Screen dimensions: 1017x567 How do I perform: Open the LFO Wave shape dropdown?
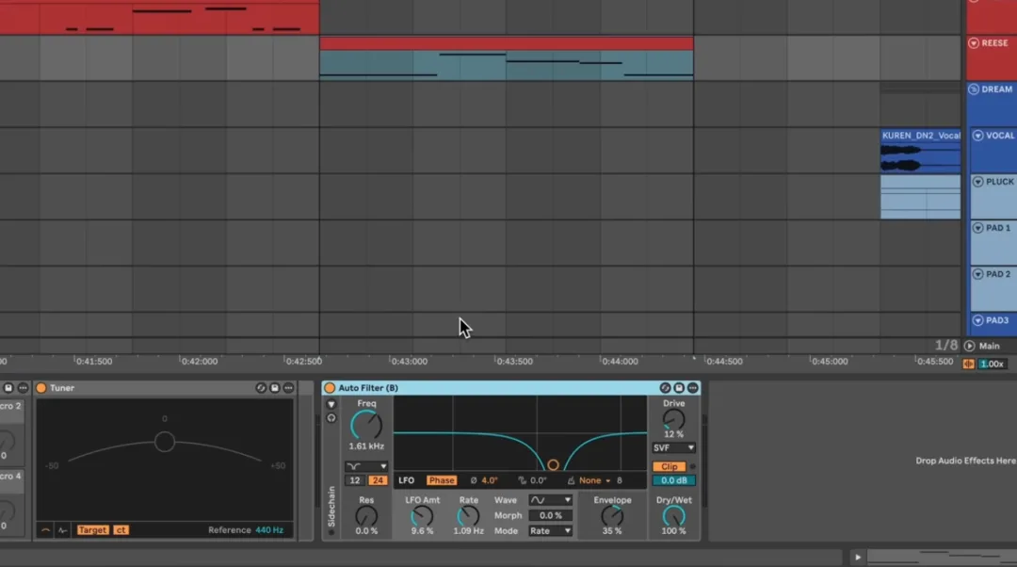(x=550, y=500)
